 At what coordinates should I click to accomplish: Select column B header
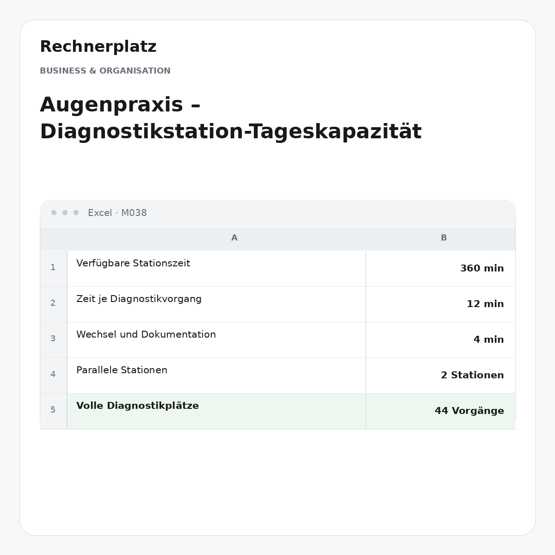click(x=444, y=238)
